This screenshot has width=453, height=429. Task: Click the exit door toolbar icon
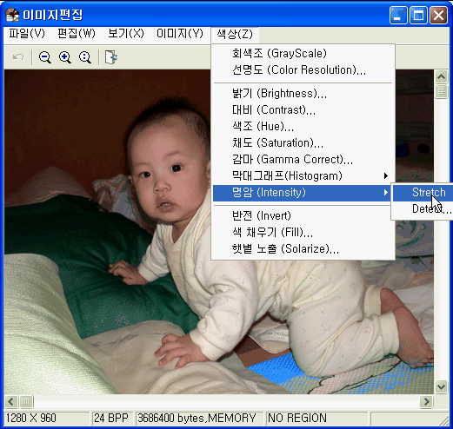tap(111, 57)
